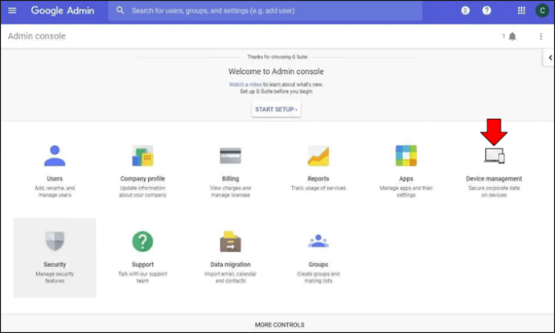Open the Support question icon
Screen dimensions: 555x333
point(142,242)
